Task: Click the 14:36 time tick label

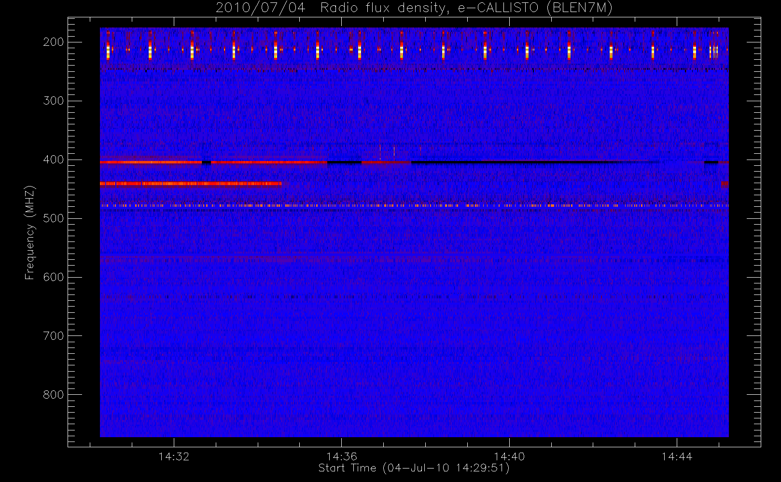Action: coord(341,456)
